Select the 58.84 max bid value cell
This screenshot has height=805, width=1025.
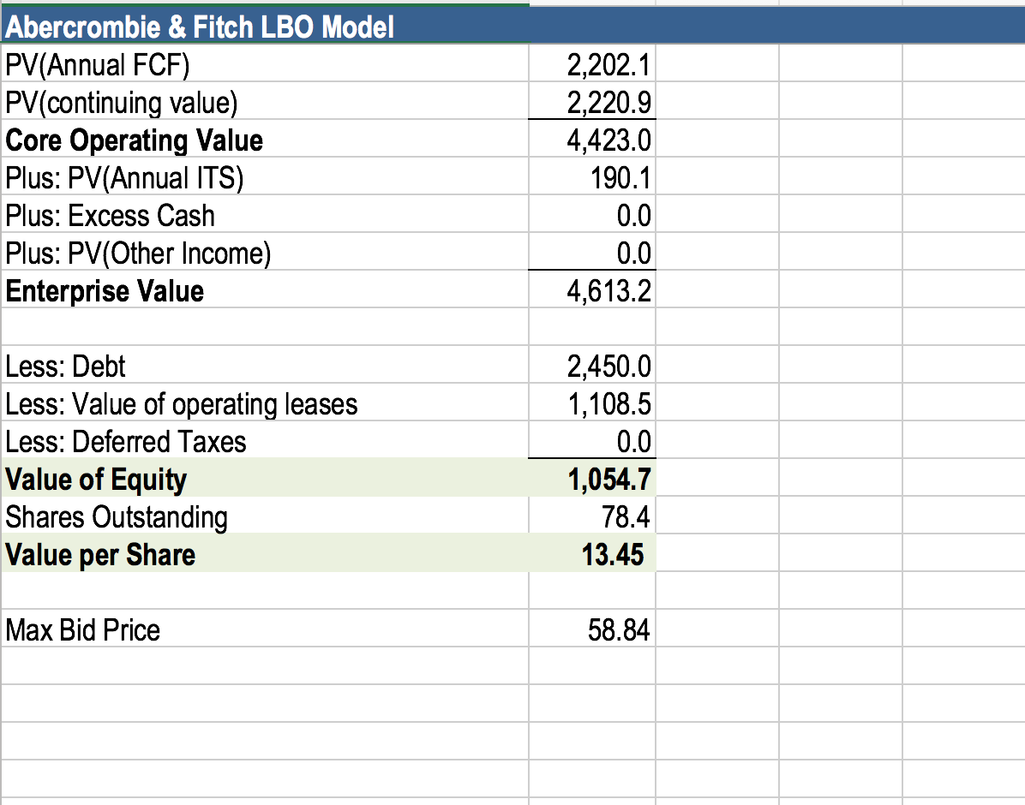pyautogui.click(x=591, y=629)
